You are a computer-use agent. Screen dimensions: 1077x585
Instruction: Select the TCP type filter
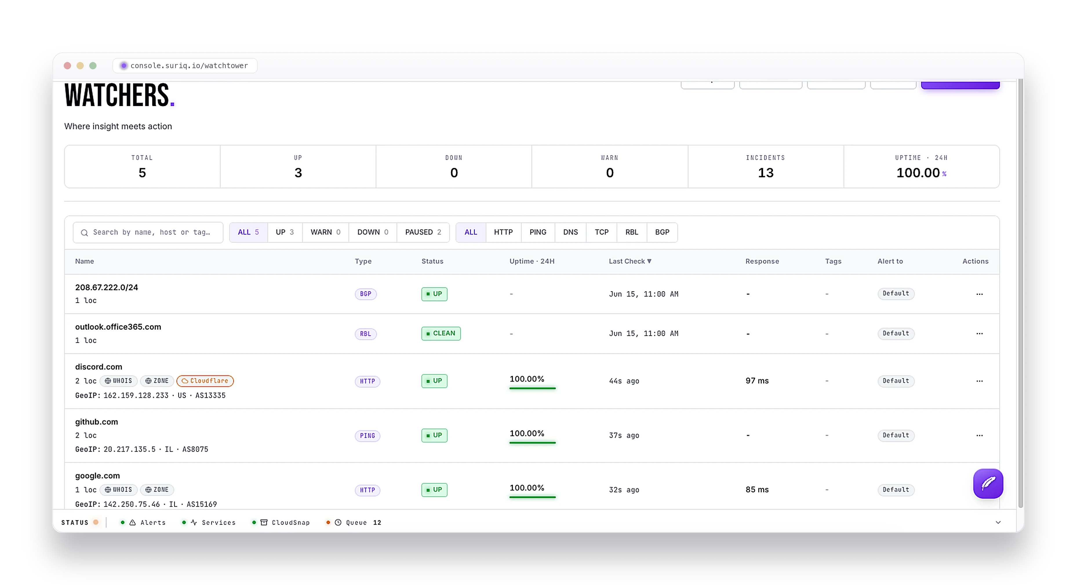tap(602, 232)
